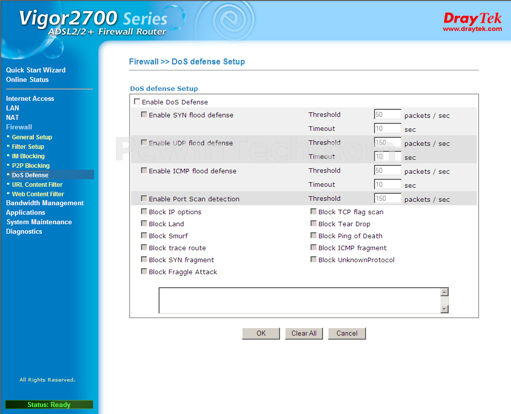Tick Enable Port Scan detection
This screenshot has height=414, width=511.
[x=143, y=199]
